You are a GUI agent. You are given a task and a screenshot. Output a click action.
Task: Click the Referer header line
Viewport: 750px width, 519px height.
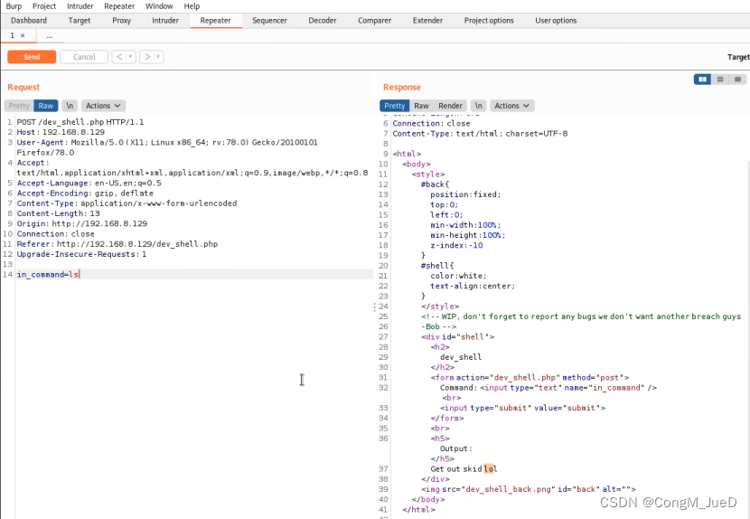click(117, 244)
